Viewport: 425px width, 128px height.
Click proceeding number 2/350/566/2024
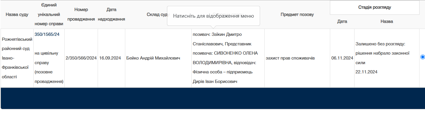tap(81, 58)
